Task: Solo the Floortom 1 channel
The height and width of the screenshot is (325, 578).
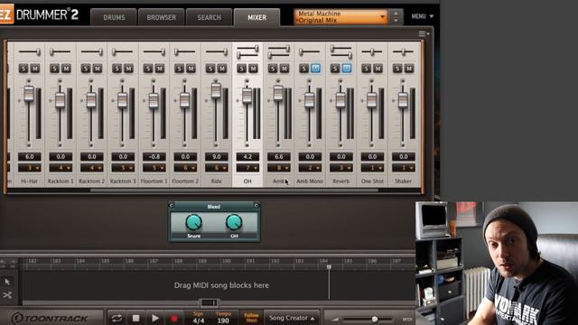Action: 148,69
